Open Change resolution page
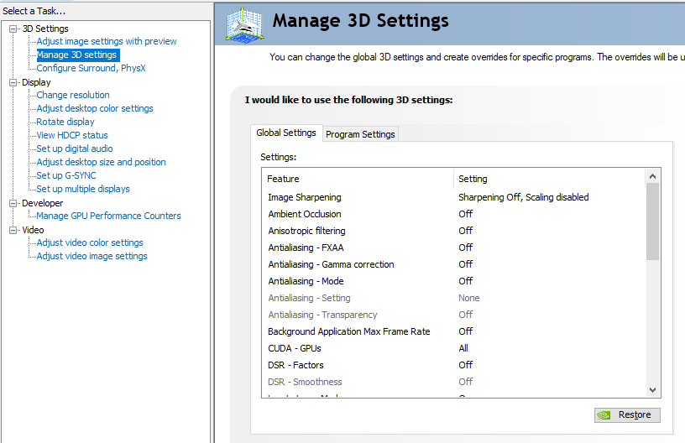 coord(73,95)
